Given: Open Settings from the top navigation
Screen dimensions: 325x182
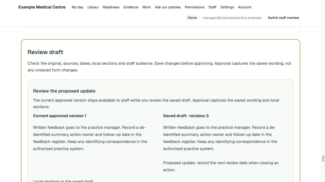Looking at the screenshot, I should [x=227, y=7].
